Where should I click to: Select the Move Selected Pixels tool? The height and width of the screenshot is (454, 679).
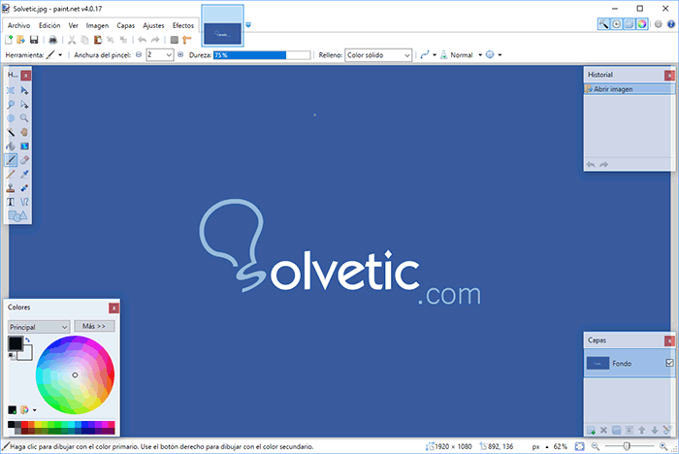pos(24,90)
